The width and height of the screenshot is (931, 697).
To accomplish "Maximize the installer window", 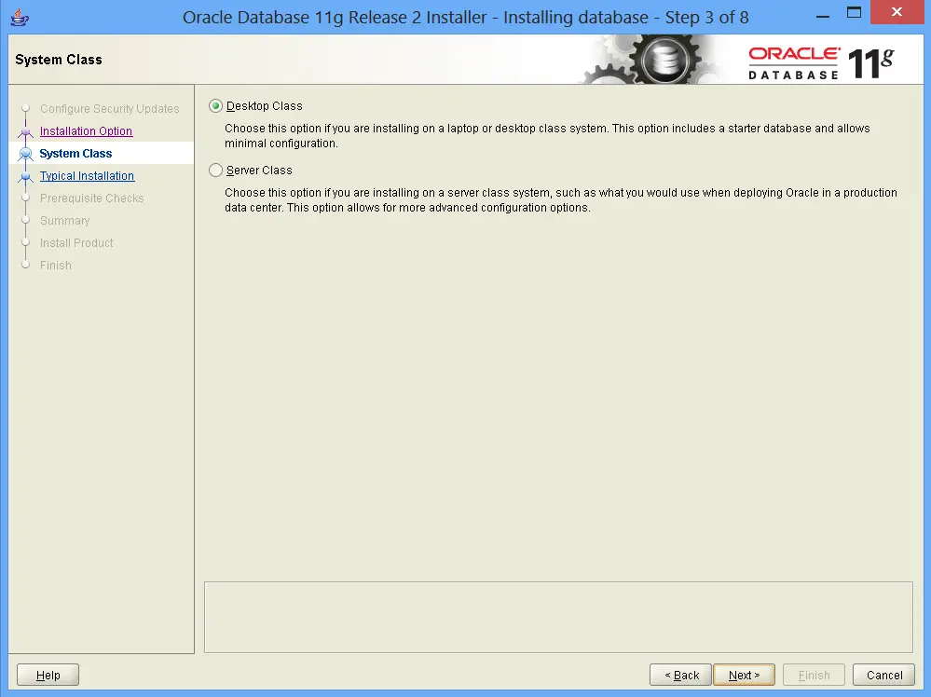I will 854,13.
